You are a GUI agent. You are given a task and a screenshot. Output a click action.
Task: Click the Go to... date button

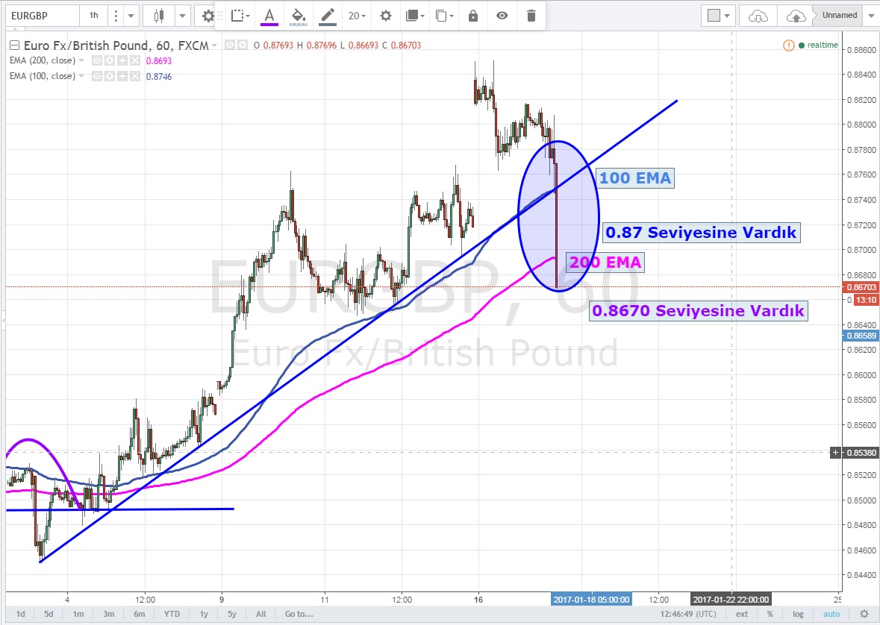tap(298, 614)
